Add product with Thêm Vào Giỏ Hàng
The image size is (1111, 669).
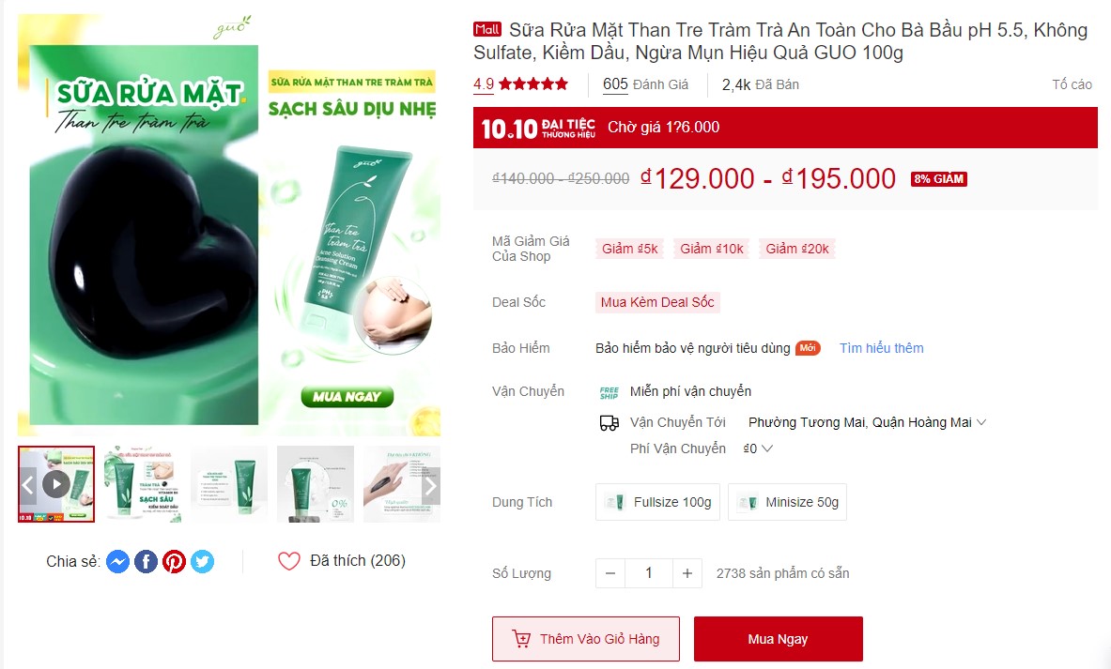[586, 639]
